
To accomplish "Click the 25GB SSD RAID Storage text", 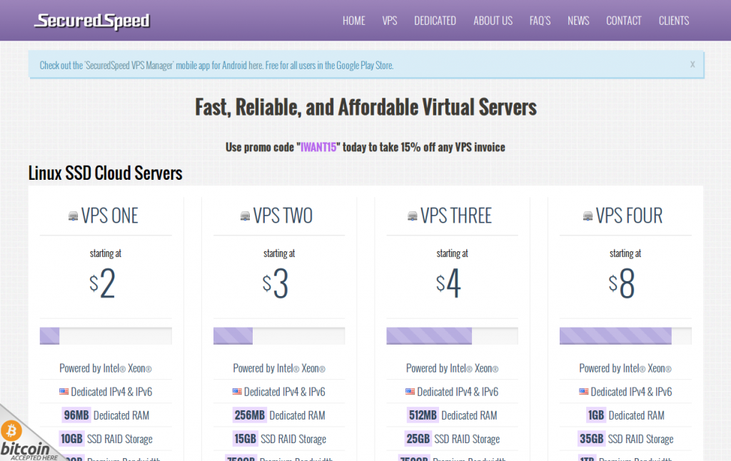I will tap(452, 439).
